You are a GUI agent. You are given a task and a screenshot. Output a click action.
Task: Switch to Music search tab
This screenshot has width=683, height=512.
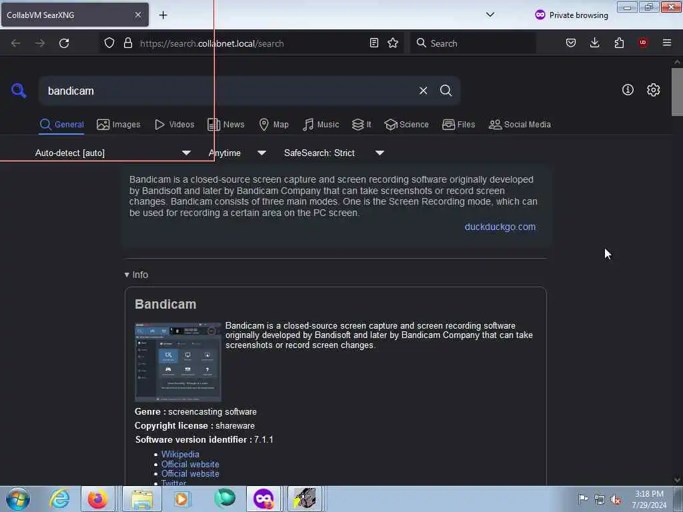tap(321, 125)
